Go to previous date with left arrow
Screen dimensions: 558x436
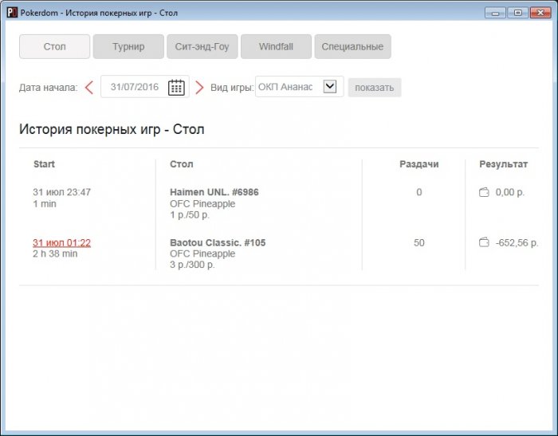pos(89,88)
